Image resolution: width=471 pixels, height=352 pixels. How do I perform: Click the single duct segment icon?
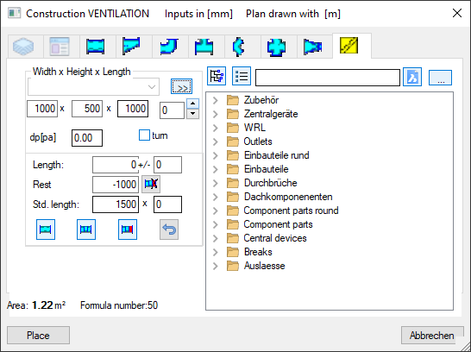[x=46, y=229]
